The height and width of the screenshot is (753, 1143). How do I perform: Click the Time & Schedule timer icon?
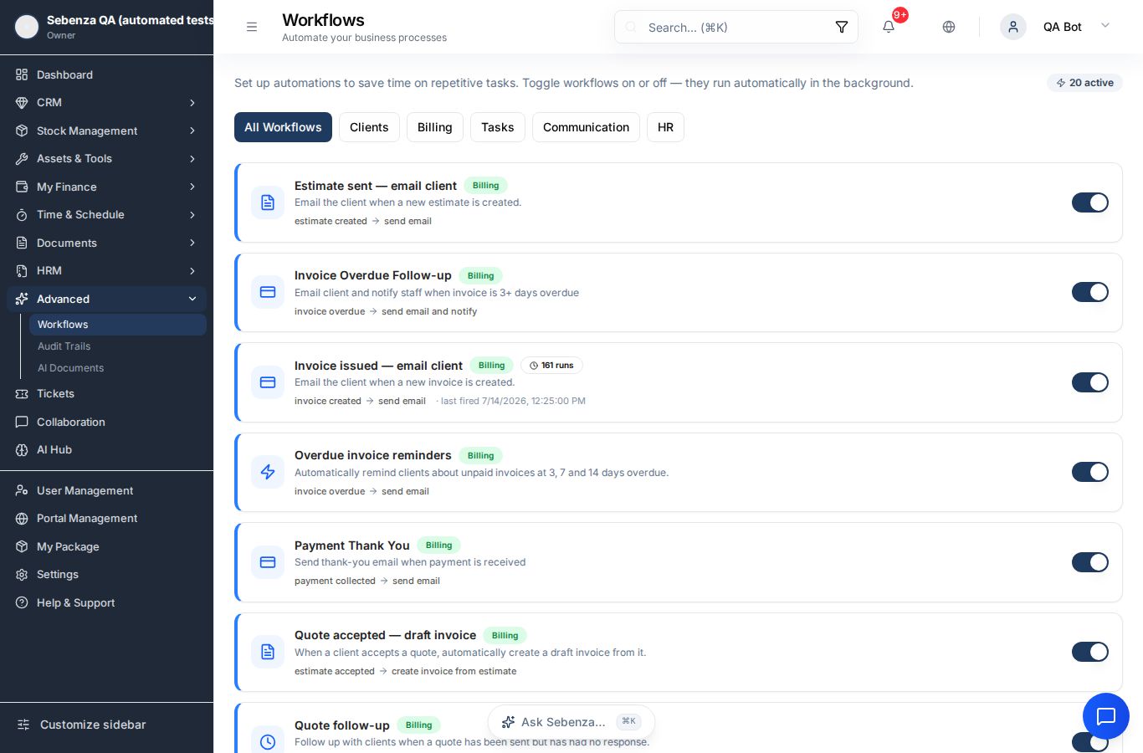(22, 214)
